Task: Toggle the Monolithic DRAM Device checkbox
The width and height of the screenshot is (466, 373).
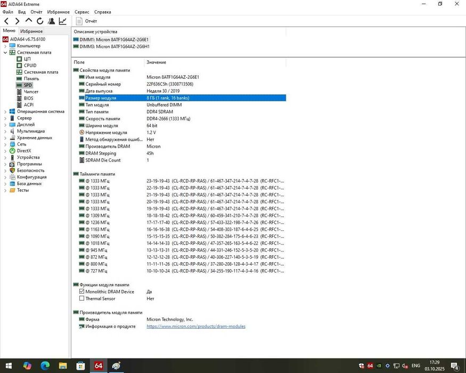Action: (x=81, y=291)
